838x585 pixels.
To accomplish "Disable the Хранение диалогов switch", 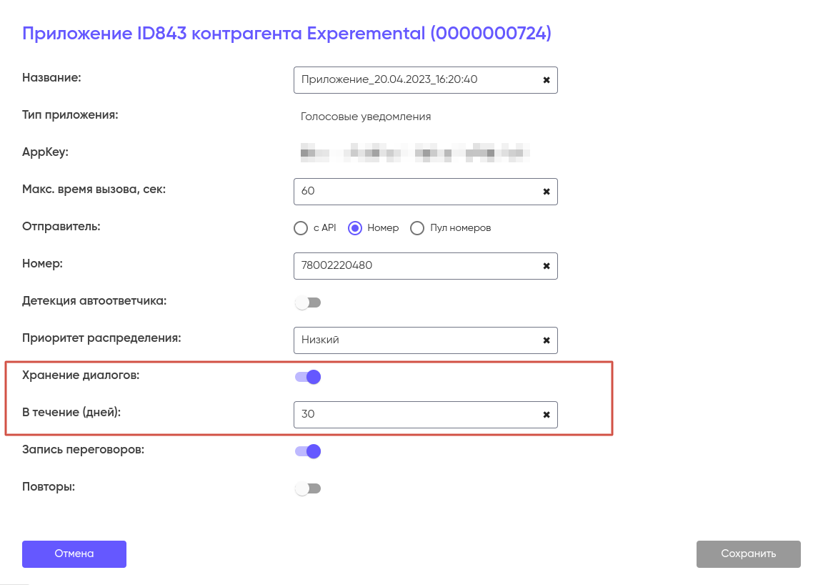I will pos(309,377).
